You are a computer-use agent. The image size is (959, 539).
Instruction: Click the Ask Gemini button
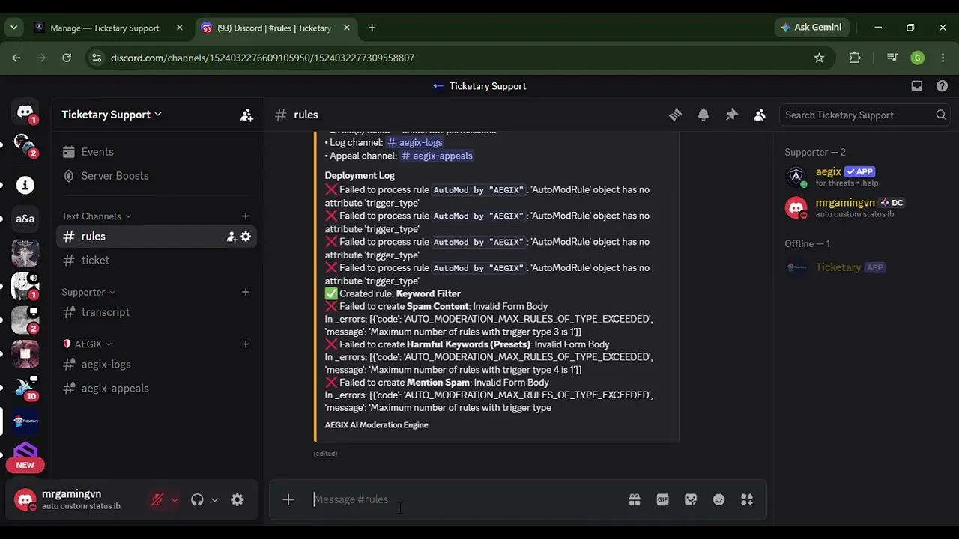coord(811,28)
